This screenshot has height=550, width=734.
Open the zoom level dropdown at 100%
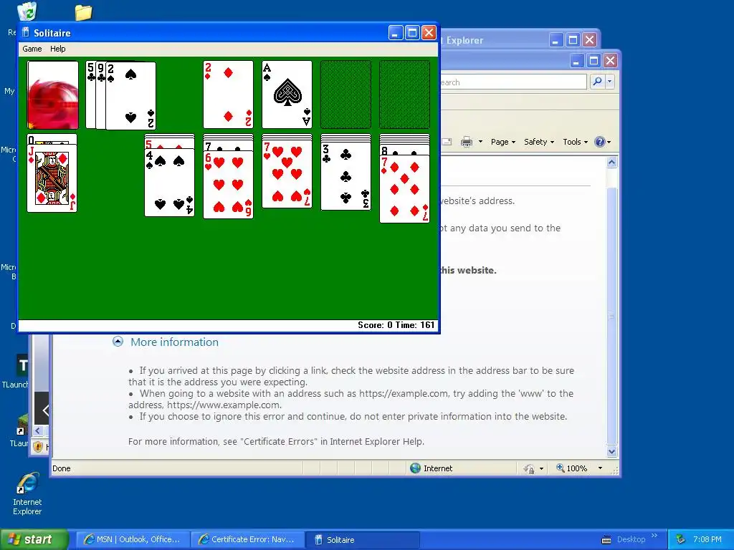(x=600, y=468)
